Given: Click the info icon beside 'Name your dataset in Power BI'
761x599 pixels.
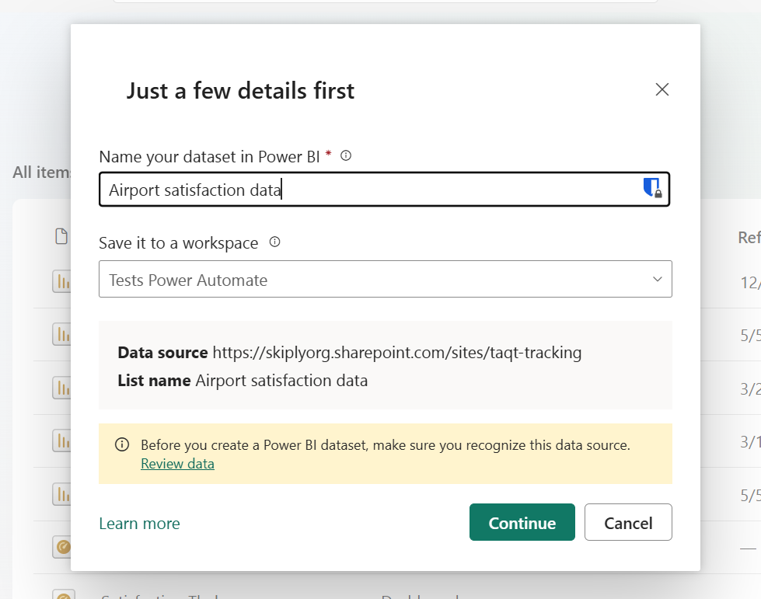Looking at the screenshot, I should pos(344,155).
